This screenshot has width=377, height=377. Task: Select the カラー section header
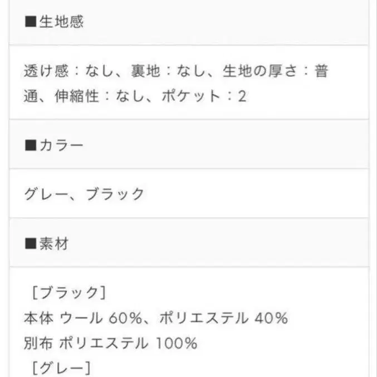61,146
